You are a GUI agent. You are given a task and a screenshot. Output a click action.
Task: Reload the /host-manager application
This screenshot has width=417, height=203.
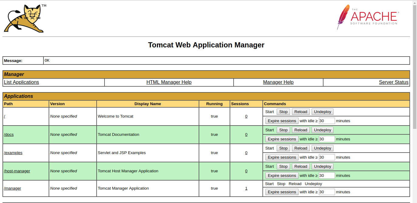(x=301, y=167)
